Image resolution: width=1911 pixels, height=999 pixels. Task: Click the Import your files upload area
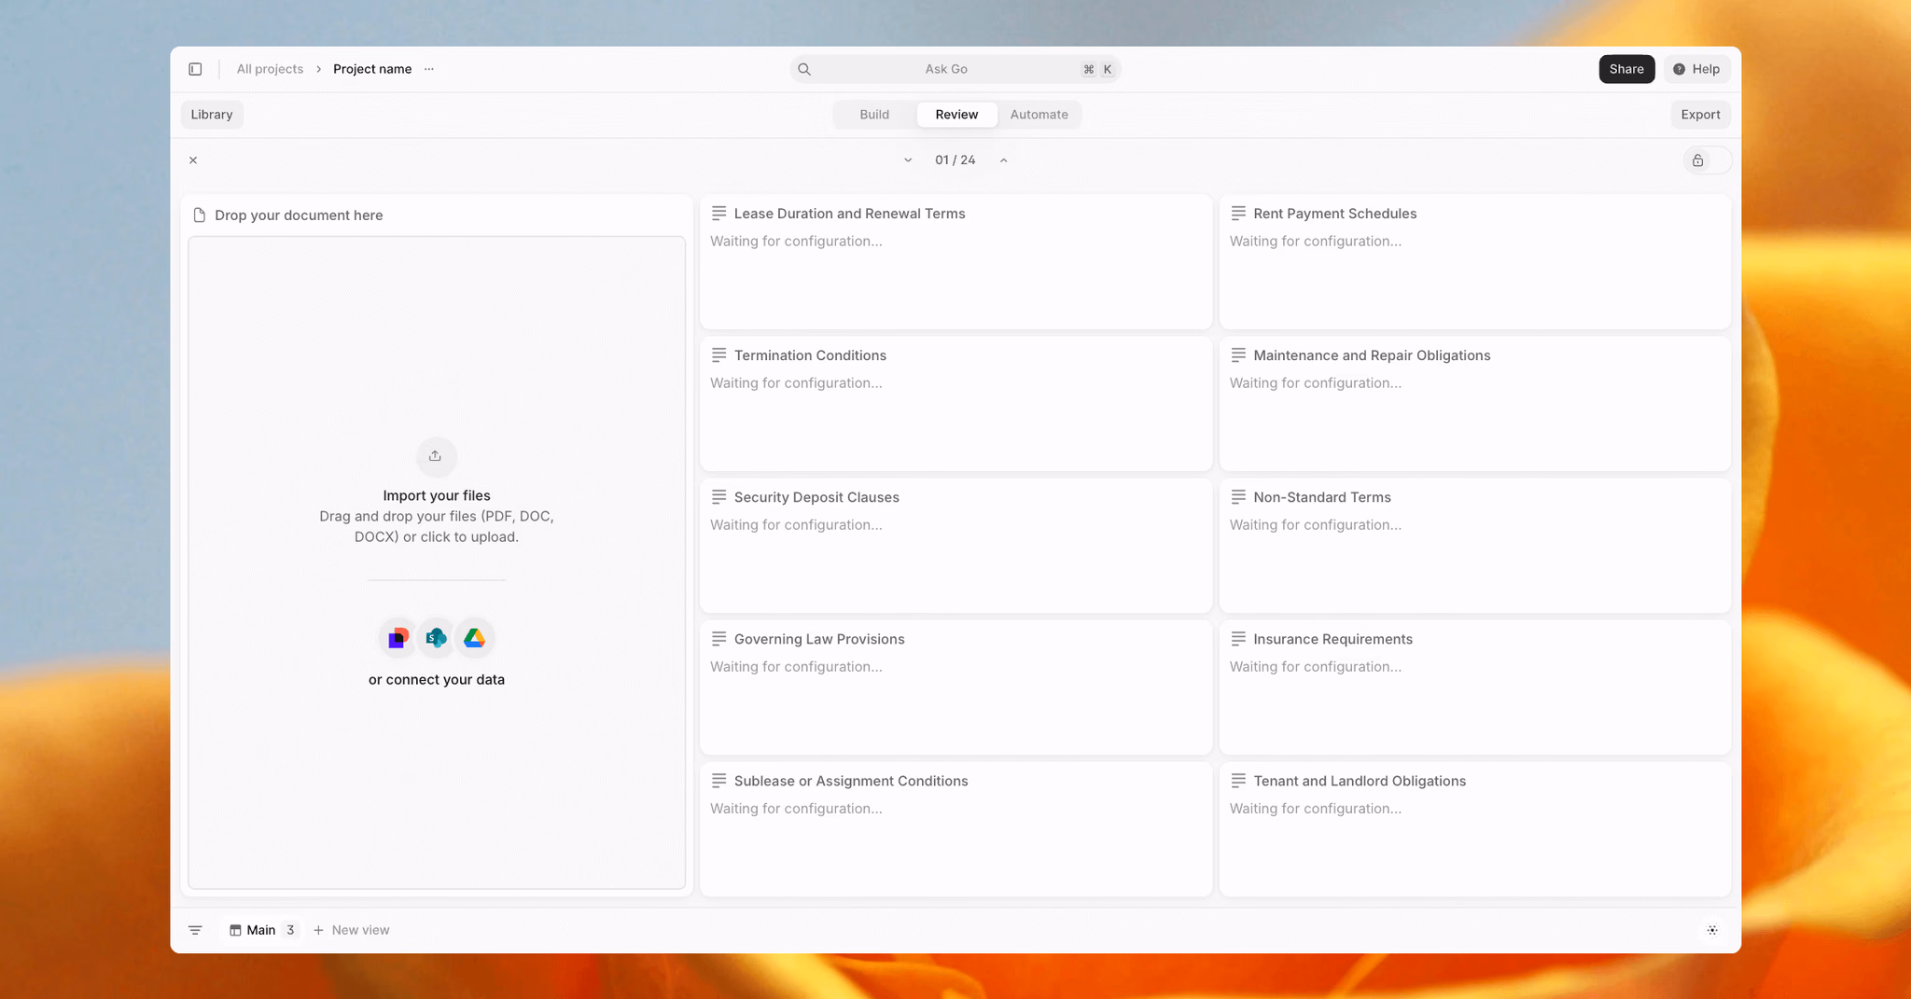click(437, 562)
